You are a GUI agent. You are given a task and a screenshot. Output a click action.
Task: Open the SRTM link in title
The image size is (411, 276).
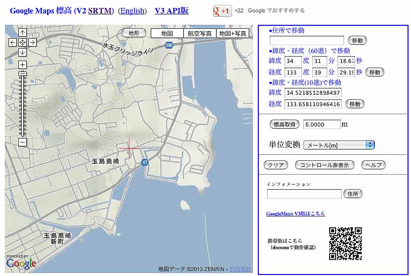pos(100,11)
